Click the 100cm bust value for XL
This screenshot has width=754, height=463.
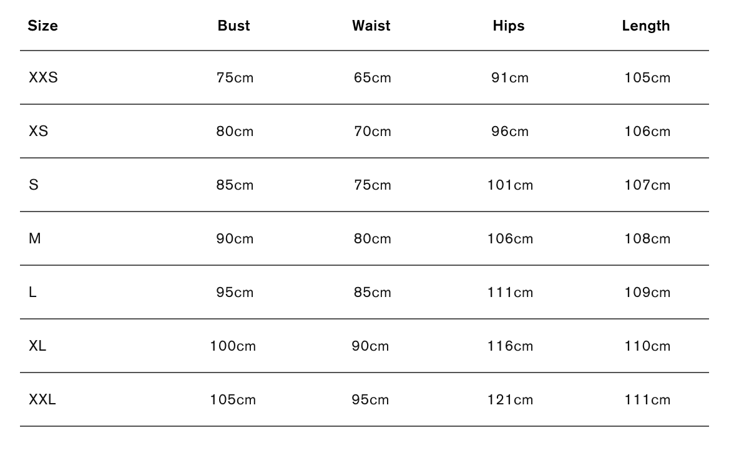[233, 346]
